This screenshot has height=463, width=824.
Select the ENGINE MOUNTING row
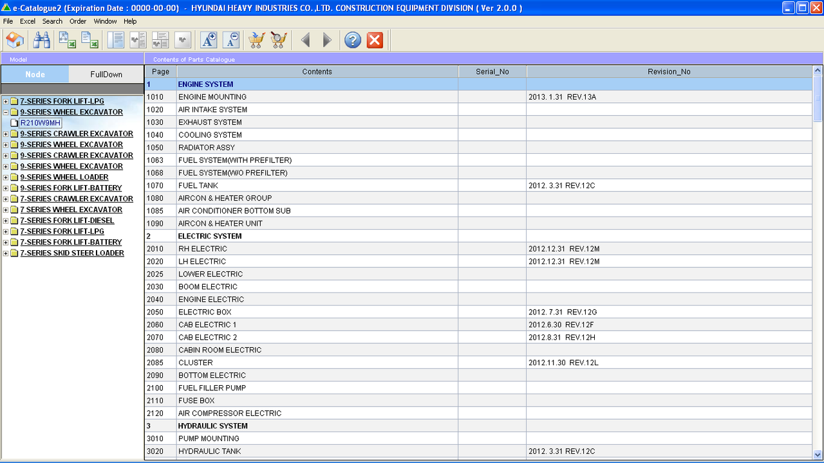tap(478, 97)
